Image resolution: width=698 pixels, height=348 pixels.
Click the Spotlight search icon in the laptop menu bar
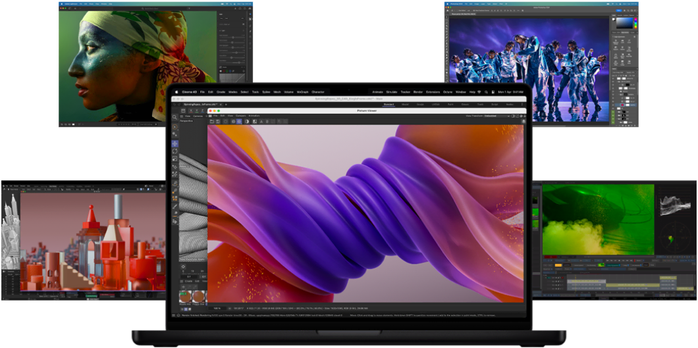486,92
